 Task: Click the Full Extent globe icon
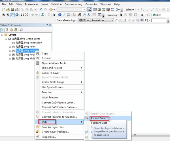click(x=17, y=15)
